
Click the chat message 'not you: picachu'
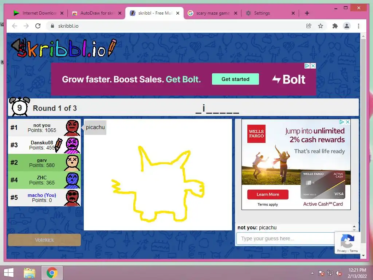[x=257, y=227]
